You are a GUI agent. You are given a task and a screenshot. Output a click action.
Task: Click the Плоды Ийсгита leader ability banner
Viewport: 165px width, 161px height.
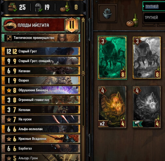(41, 25)
